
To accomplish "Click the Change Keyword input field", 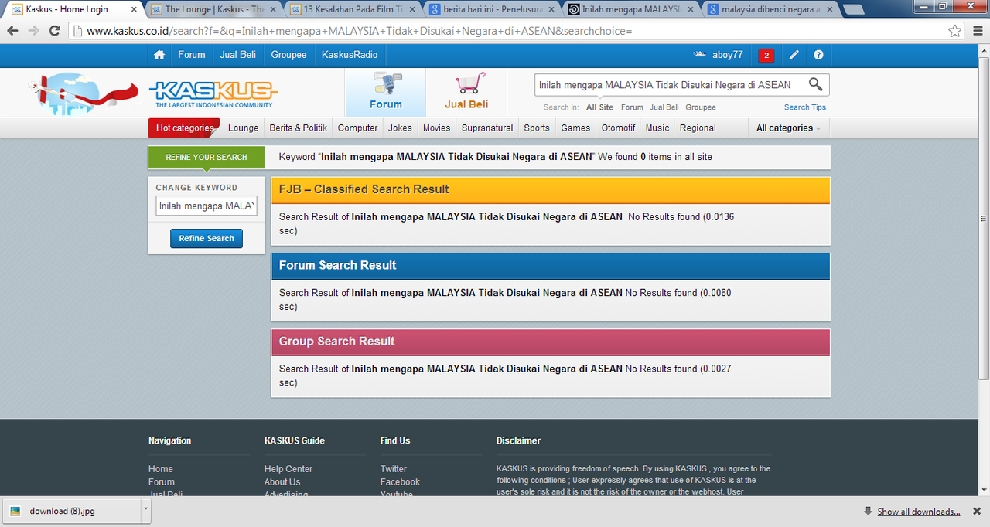I will click(x=207, y=206).
